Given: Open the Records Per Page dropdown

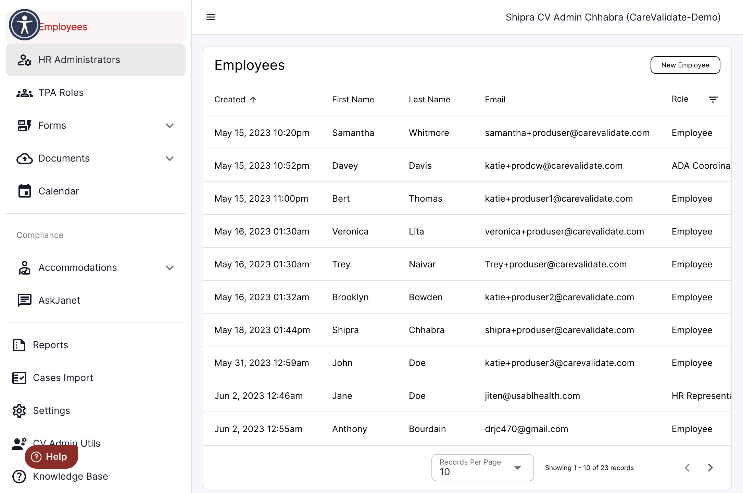Looking at the screenshot, I should [x=482, y=468].
